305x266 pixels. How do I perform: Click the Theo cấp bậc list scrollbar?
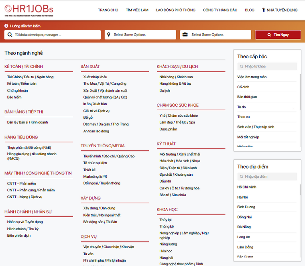pos(300,92)
